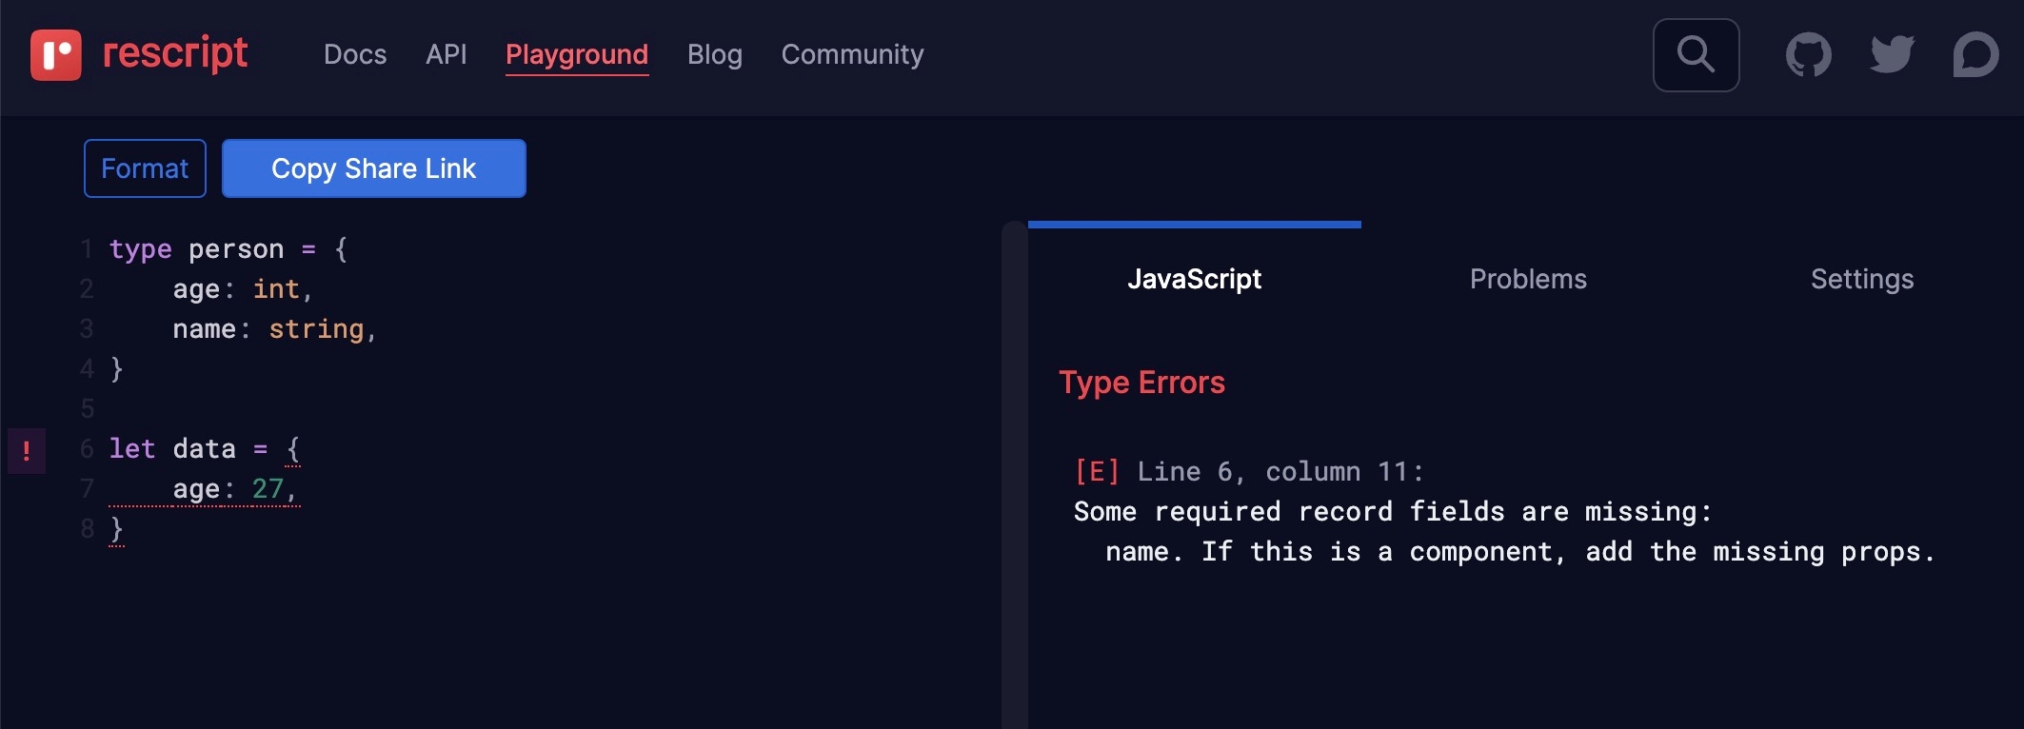Viewport: 2024px width, 729px height.
Task: Open the Community navigation link
Action: click(x=852, y=55)
